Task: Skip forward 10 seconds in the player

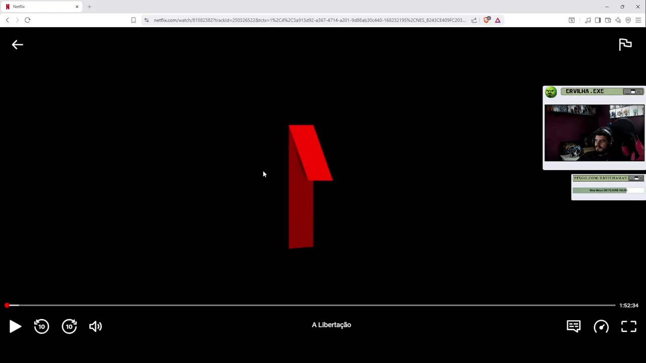Action: pyautogui.click(x=69, y=326)
